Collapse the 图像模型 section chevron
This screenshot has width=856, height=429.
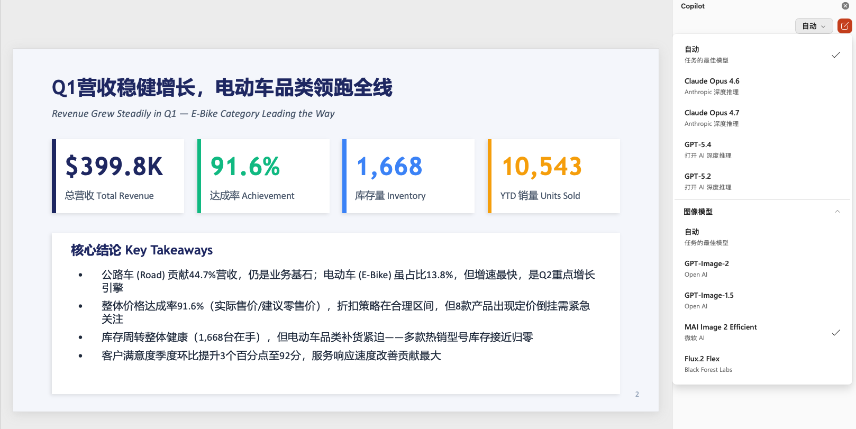837,212
